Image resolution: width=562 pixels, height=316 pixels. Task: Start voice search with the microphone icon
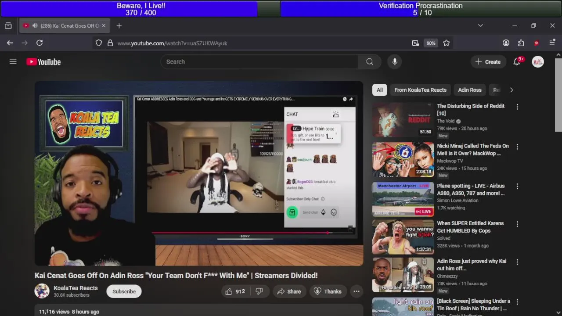pyautogui.click(x=395, y=62)
